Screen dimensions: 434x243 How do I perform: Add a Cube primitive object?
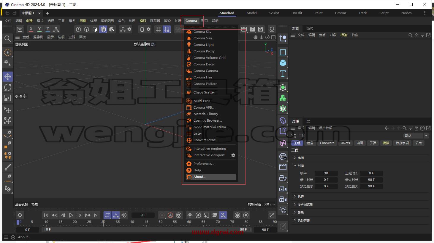(x=283, y=63)
